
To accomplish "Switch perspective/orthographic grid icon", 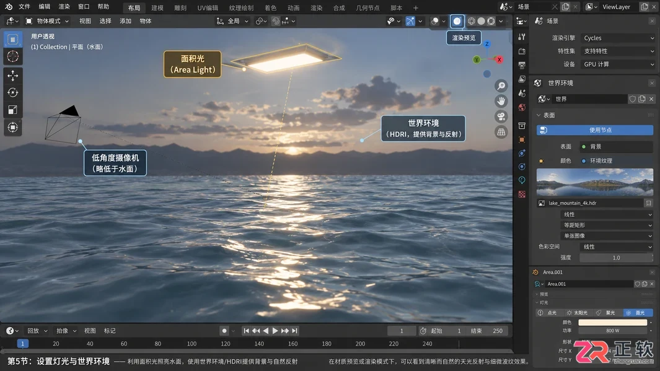I will point(501,132).
